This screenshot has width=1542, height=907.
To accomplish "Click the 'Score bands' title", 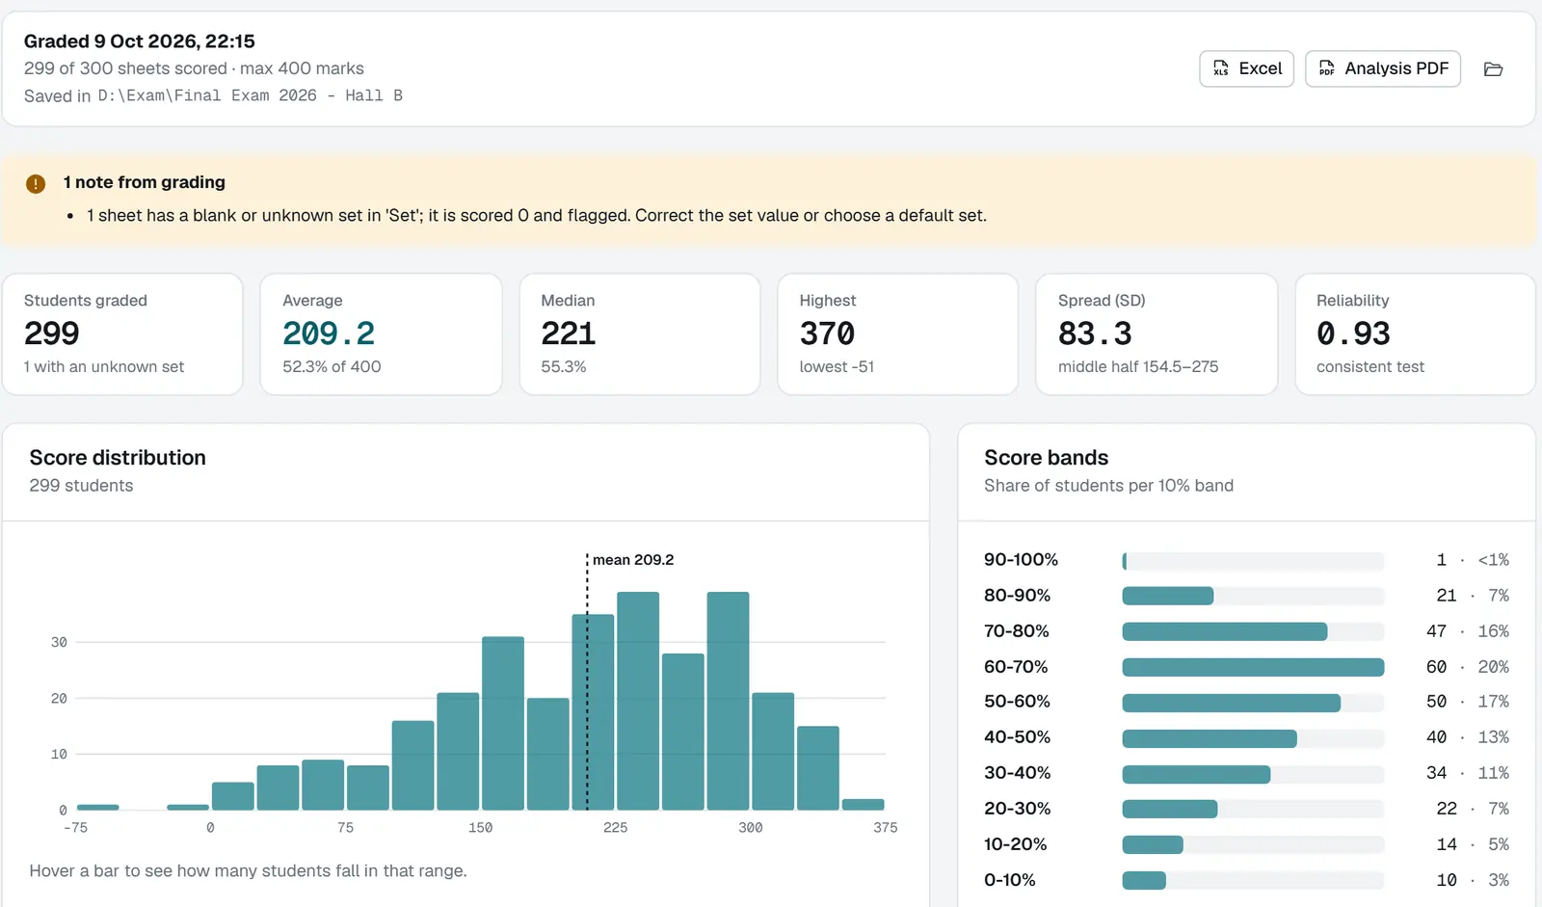I will click(x=1047, y=458).
